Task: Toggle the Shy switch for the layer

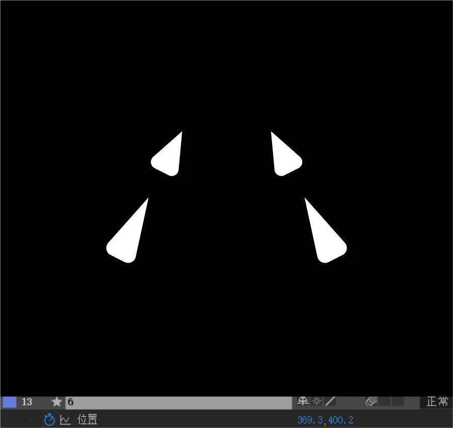Action: click(x=303, y=401)
